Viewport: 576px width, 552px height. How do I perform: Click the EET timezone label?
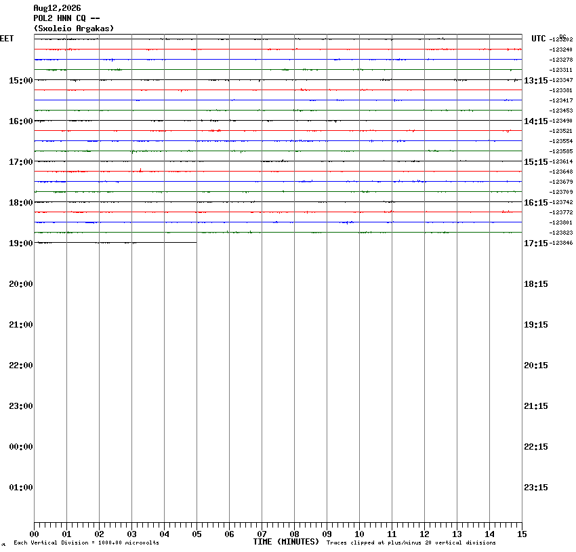[7, 39]
